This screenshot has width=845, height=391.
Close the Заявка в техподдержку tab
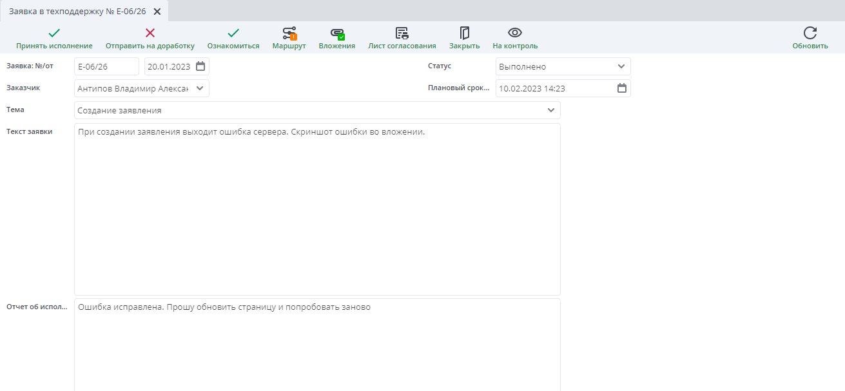[x=157, y=12]
